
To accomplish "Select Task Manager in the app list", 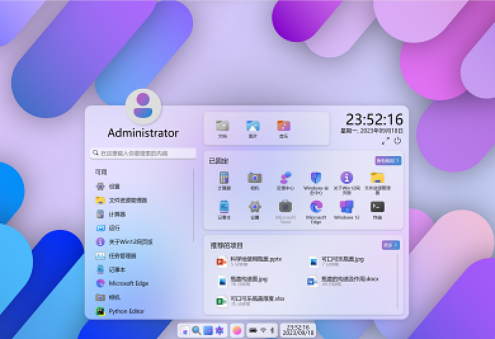I will [122, 256].
